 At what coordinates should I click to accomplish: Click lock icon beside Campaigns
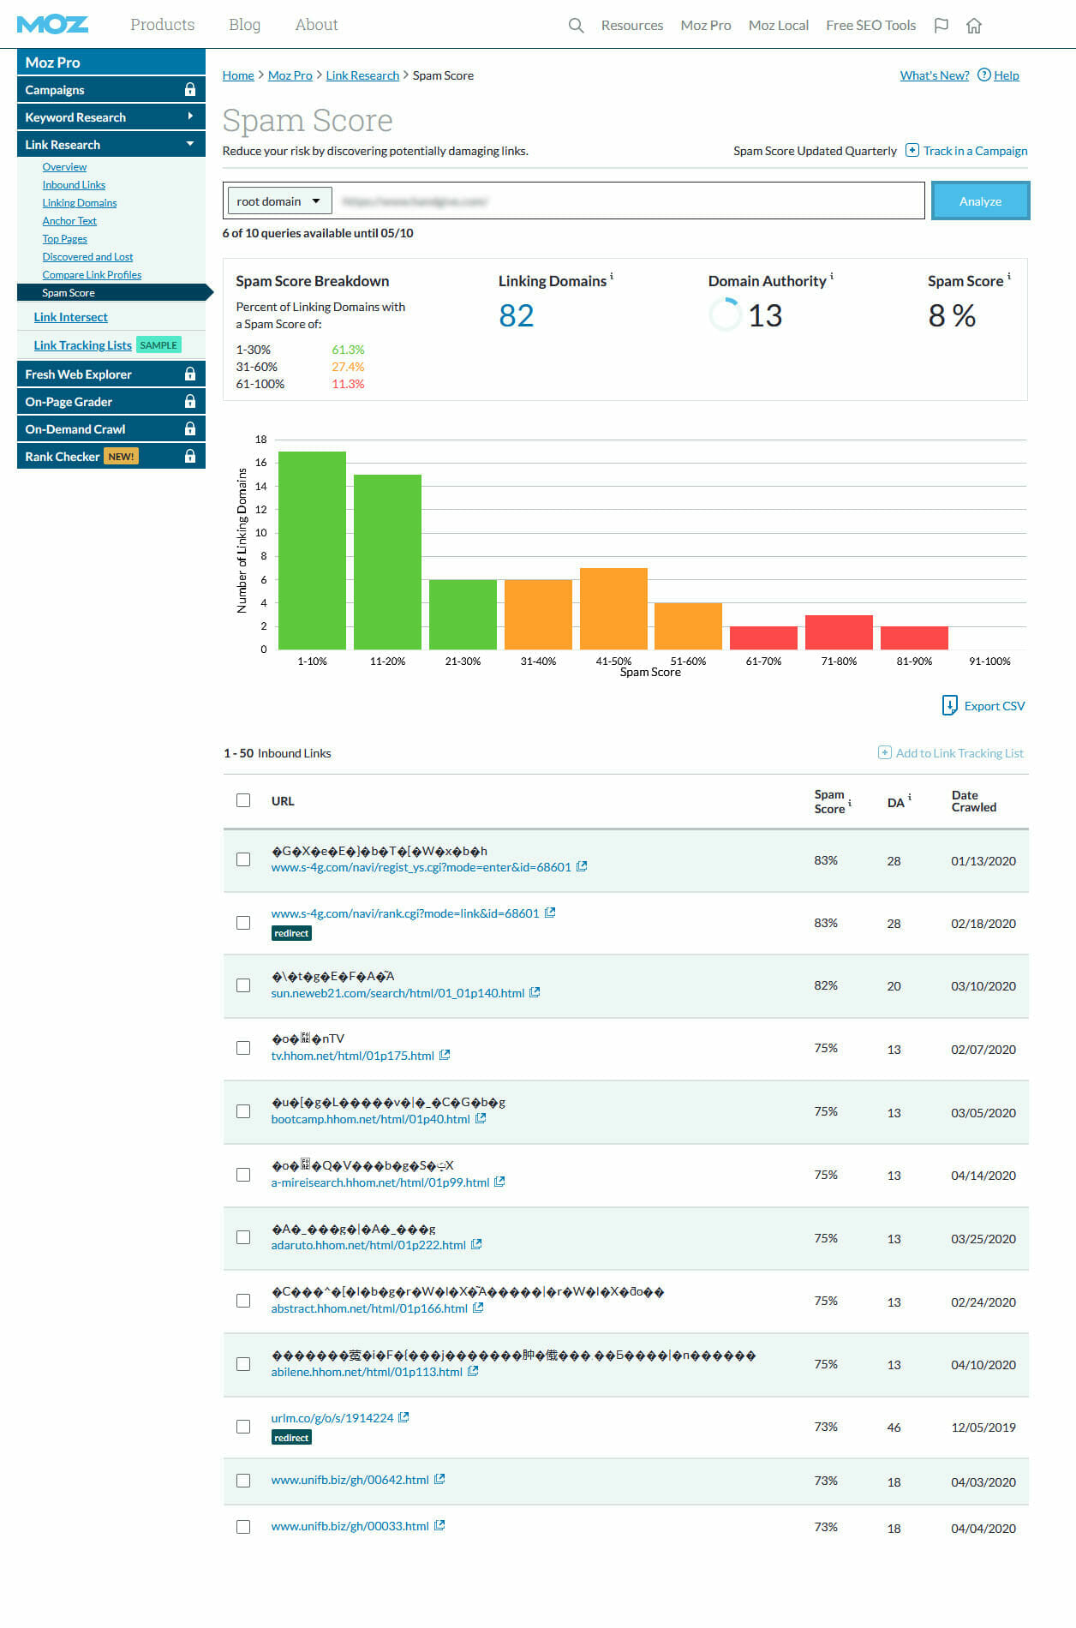tap(190, 89)
